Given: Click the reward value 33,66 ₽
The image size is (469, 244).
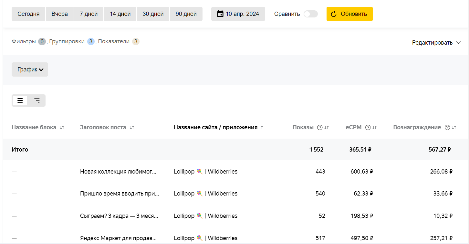Looking at the screenshot, I should pos(443,194).
